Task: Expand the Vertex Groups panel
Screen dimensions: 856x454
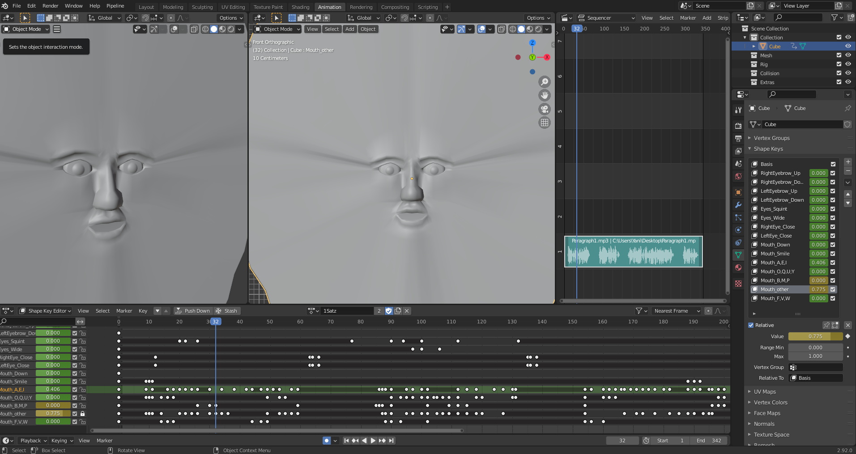Action: pos(771,138)
